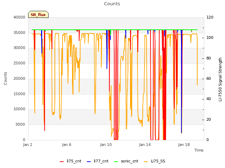Screen dimensions: 225x168
Task: Toggle the Li75_SS legend entry
Action: tap(154, 161)
